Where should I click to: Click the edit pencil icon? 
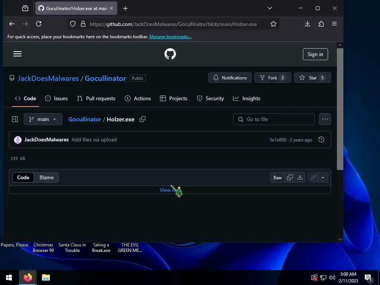313,178
